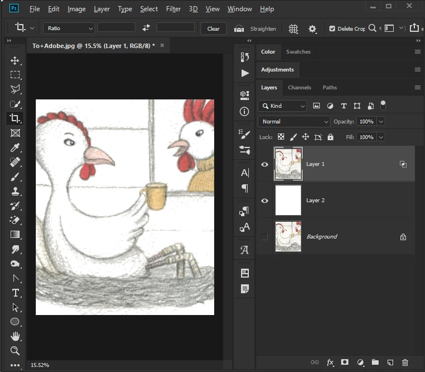Image resolution: width=425 pixels, height=372 pixels.
Task: Select the Pen tool
Action: coord(15,278)
